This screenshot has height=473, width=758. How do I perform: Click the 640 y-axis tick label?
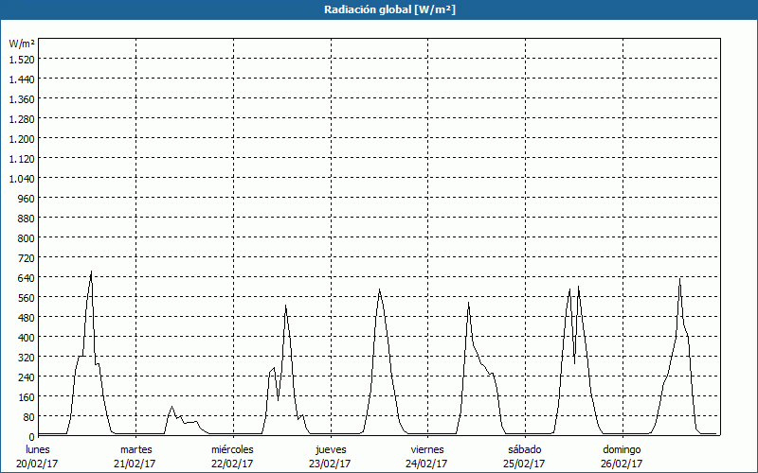(x=25, y=278)
